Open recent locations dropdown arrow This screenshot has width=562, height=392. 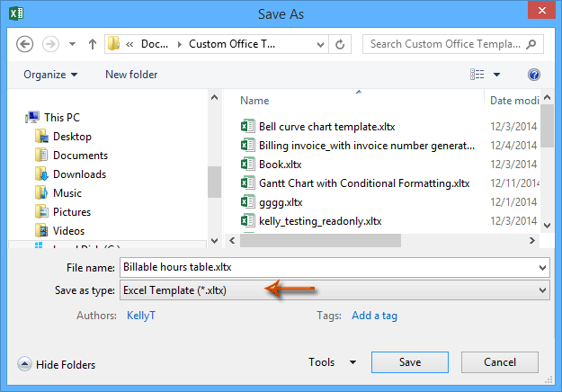click(x=73, y=44)
